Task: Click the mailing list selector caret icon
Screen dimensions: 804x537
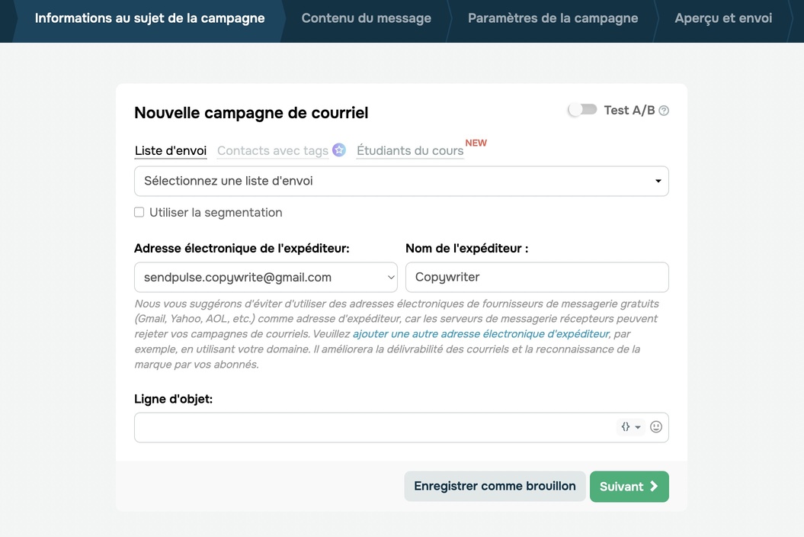Action: point(658,181)
